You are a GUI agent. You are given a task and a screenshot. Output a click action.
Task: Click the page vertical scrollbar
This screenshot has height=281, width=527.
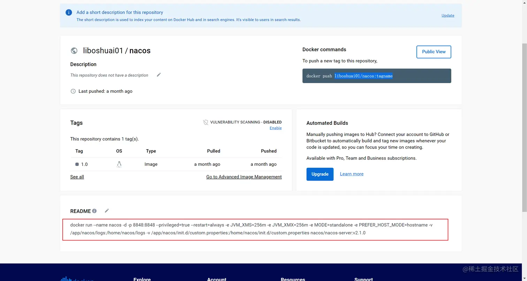pyautogui.click(x=524, y=128)
